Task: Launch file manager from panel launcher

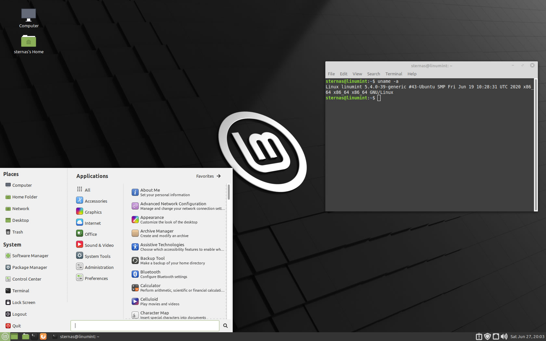Action: point(25,336)
